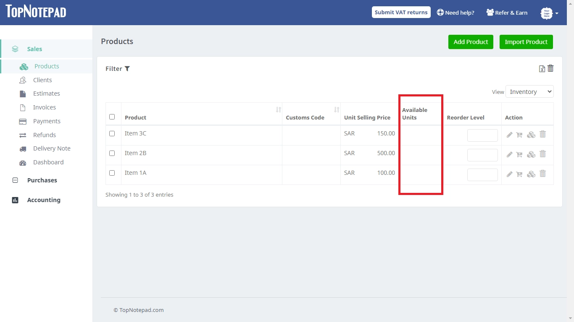The width and height of the screenshot is (574, 322).
Task: Open the View Inventory dropdown
Action: click(x=529, y=91)
